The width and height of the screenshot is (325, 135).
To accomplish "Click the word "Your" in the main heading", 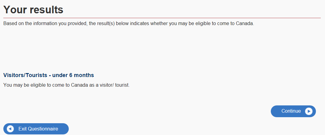I will [x=15, y=10].
